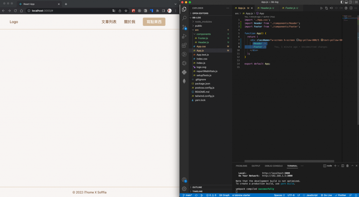Click the Run Code play icon in editor toolbar
The width and height of the screenshot is (359, 197).
click(321, 8)
